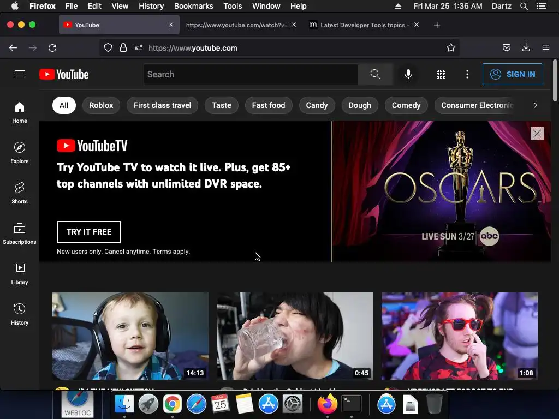
Task: Open a new tab with the plus button
Action: (x=437, y=25)
